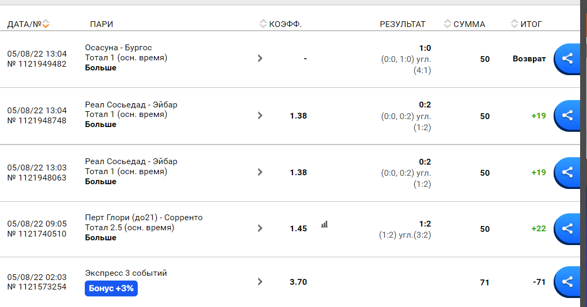Open the Осасуна - Бургос match title

coord(118,48)
